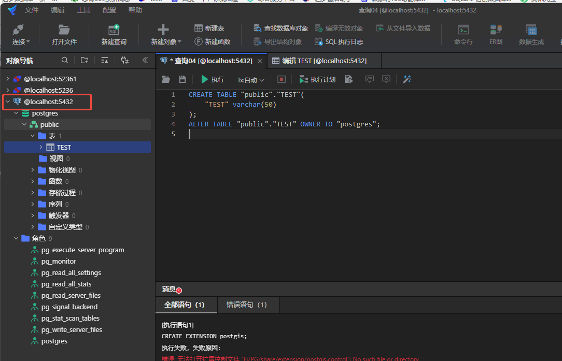The image size is (562, 361).
Task: Open the 数据生成 tool
Action: point(531,35)
